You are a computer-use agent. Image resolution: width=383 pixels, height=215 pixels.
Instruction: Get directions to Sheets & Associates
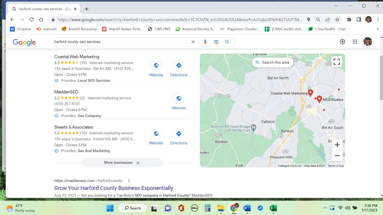(x=179, y=137)
